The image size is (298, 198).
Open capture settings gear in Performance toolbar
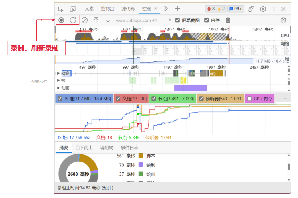(283, 20)
